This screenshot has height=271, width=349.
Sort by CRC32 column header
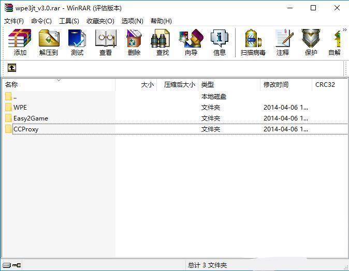(x=330, y=85)
